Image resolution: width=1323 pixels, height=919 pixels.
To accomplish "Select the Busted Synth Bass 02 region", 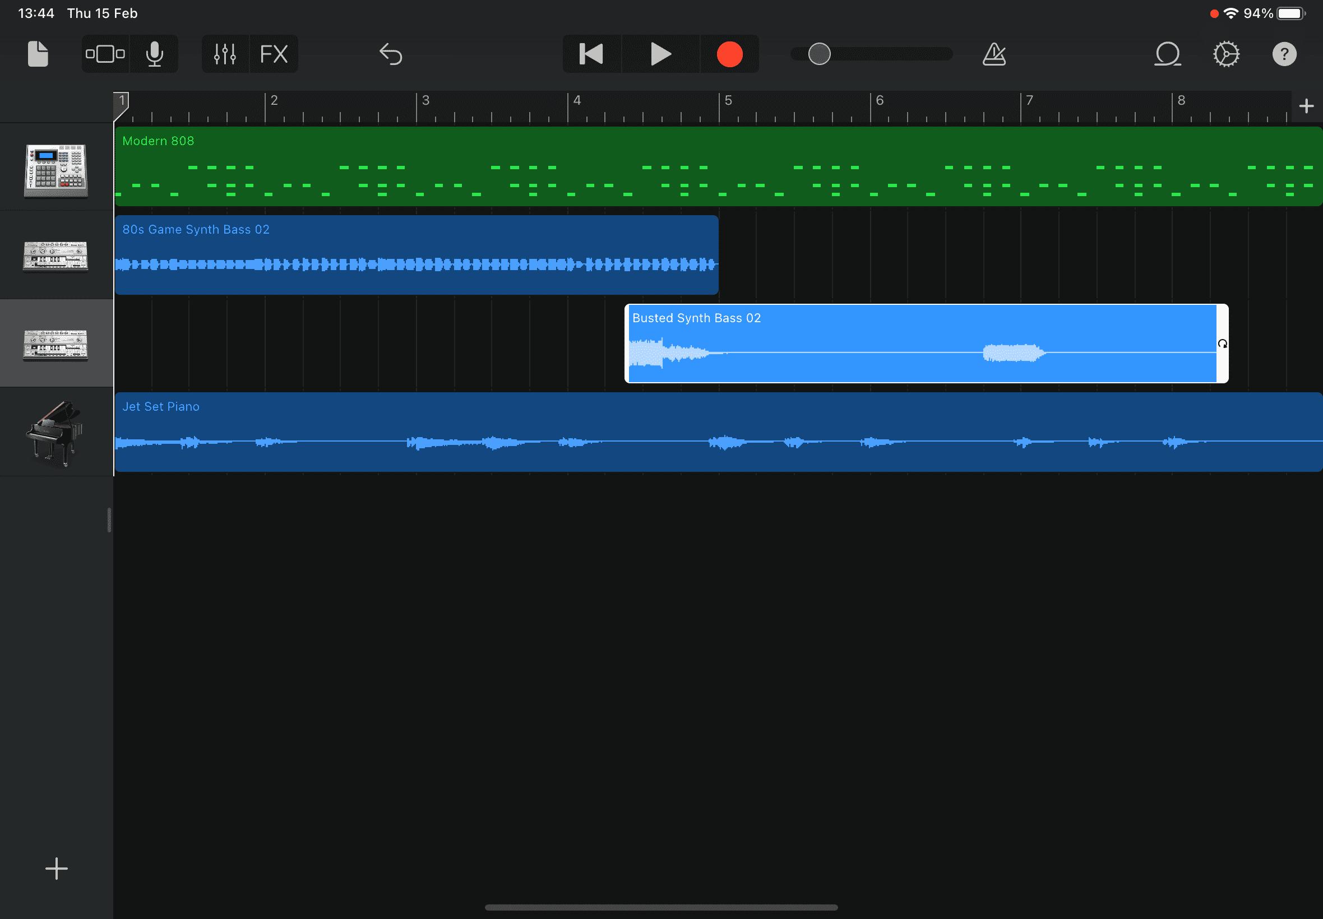I will click(926, 344).
